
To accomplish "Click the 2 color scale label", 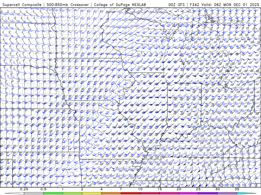I will tap(82, 189).
